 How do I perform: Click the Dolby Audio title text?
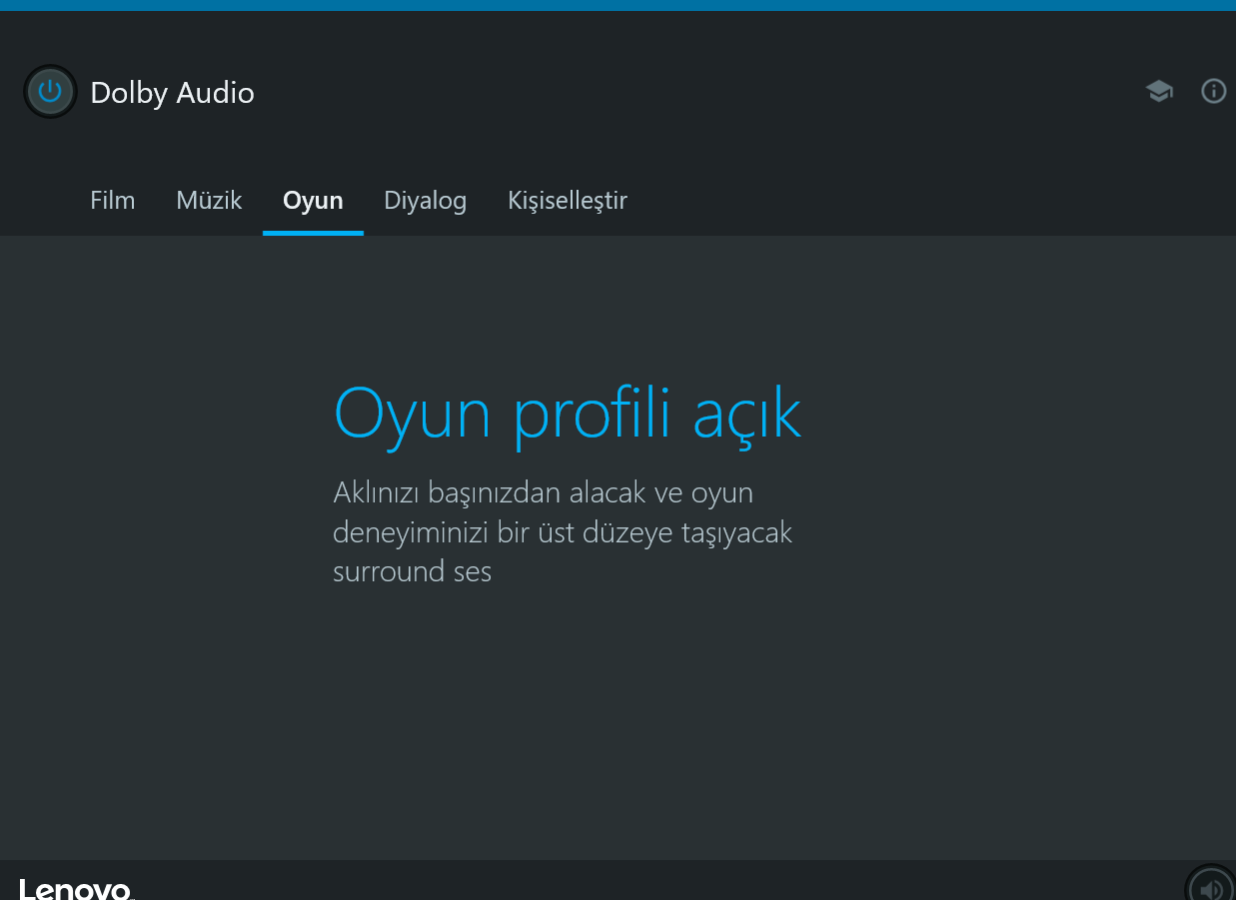click(172, 93)
